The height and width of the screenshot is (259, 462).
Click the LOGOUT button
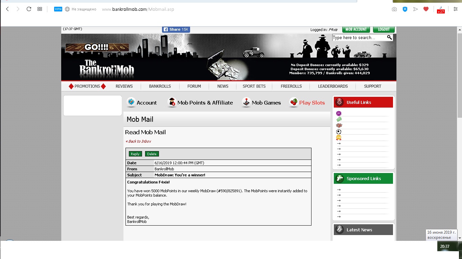[x=384, y=29]
